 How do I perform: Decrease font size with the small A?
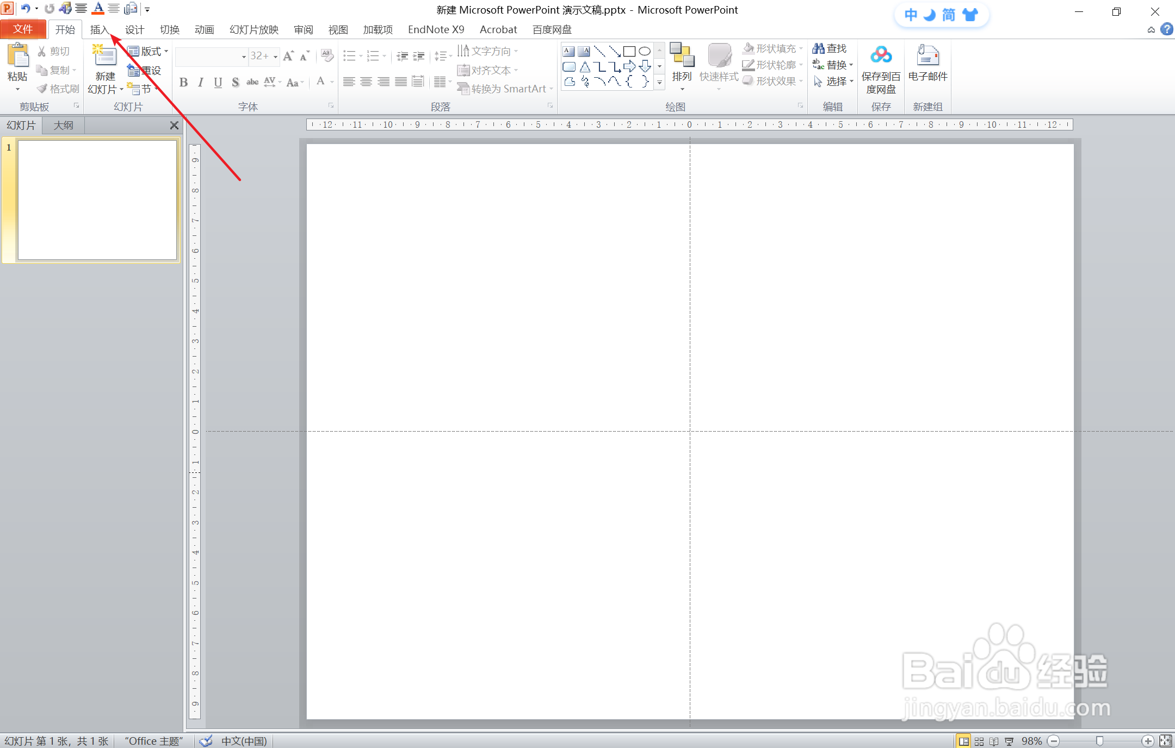pyautogui.click(x=305, y=56)
